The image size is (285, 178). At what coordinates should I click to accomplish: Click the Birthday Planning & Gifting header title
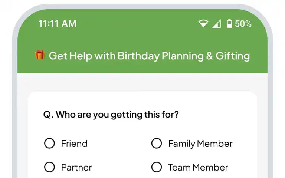pos(149,56)
